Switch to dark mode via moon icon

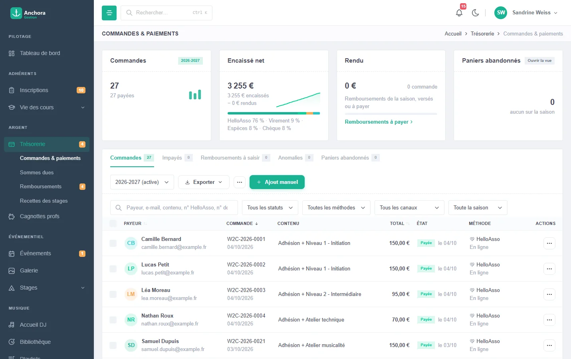click(x=475, y=13)
